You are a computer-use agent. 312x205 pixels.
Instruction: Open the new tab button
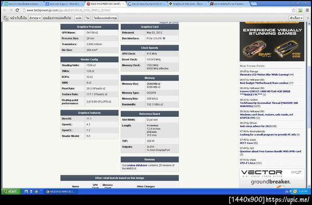tap(253, 4)
